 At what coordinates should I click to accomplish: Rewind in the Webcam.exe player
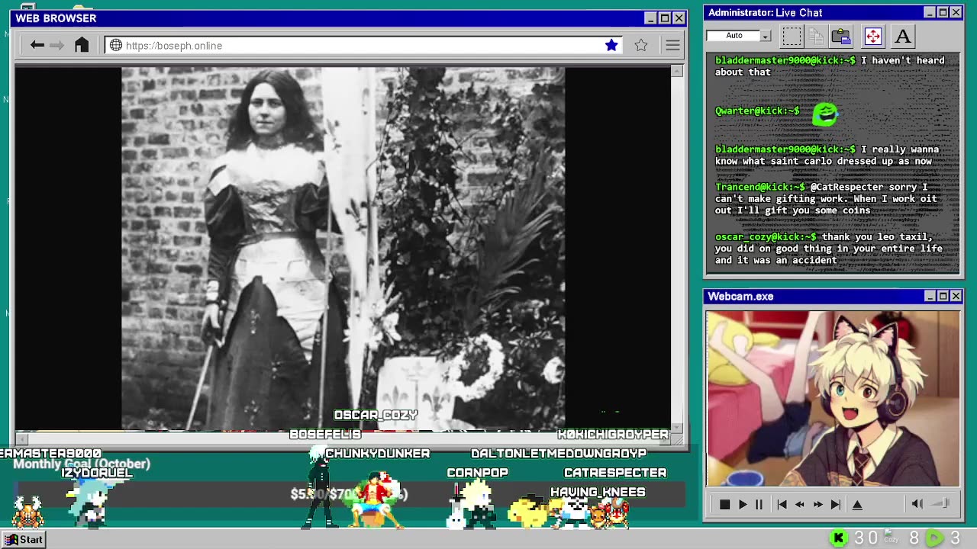(x=799, y=504)
